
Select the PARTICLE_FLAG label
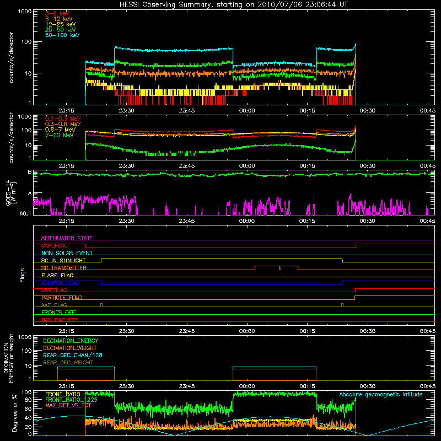pos(62,298)
